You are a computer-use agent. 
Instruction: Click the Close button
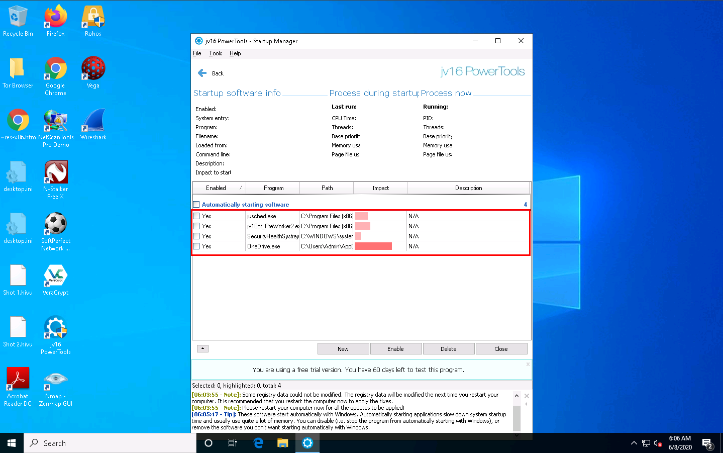point(501,349)
